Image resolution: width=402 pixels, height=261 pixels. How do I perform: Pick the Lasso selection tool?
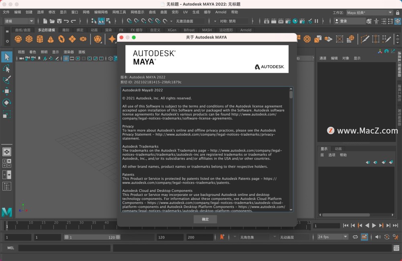click(6, 68)
